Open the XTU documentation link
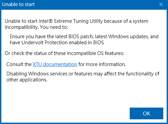 [x=55, y=64]
